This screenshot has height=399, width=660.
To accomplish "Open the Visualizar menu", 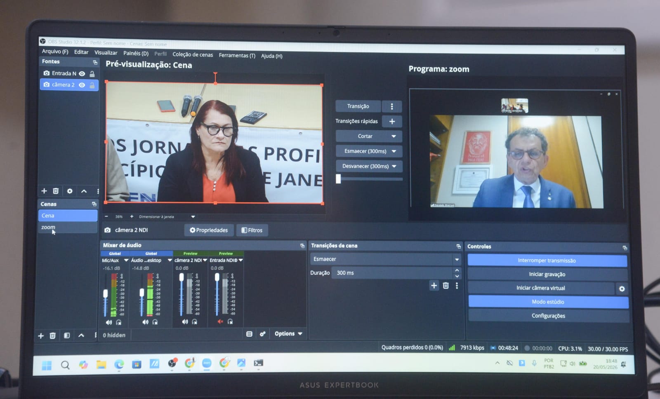I will pyautogui.click(x=106, y=53).
